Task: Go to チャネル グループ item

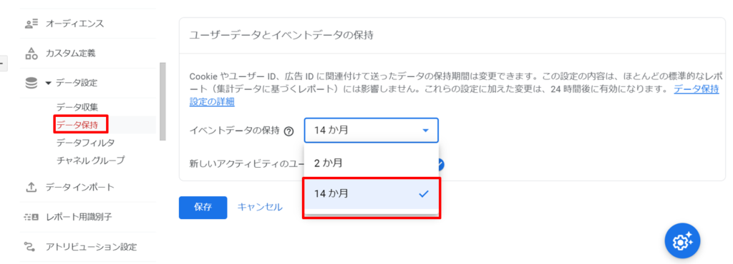Action: pyautogui.click(x=91, y=160)
